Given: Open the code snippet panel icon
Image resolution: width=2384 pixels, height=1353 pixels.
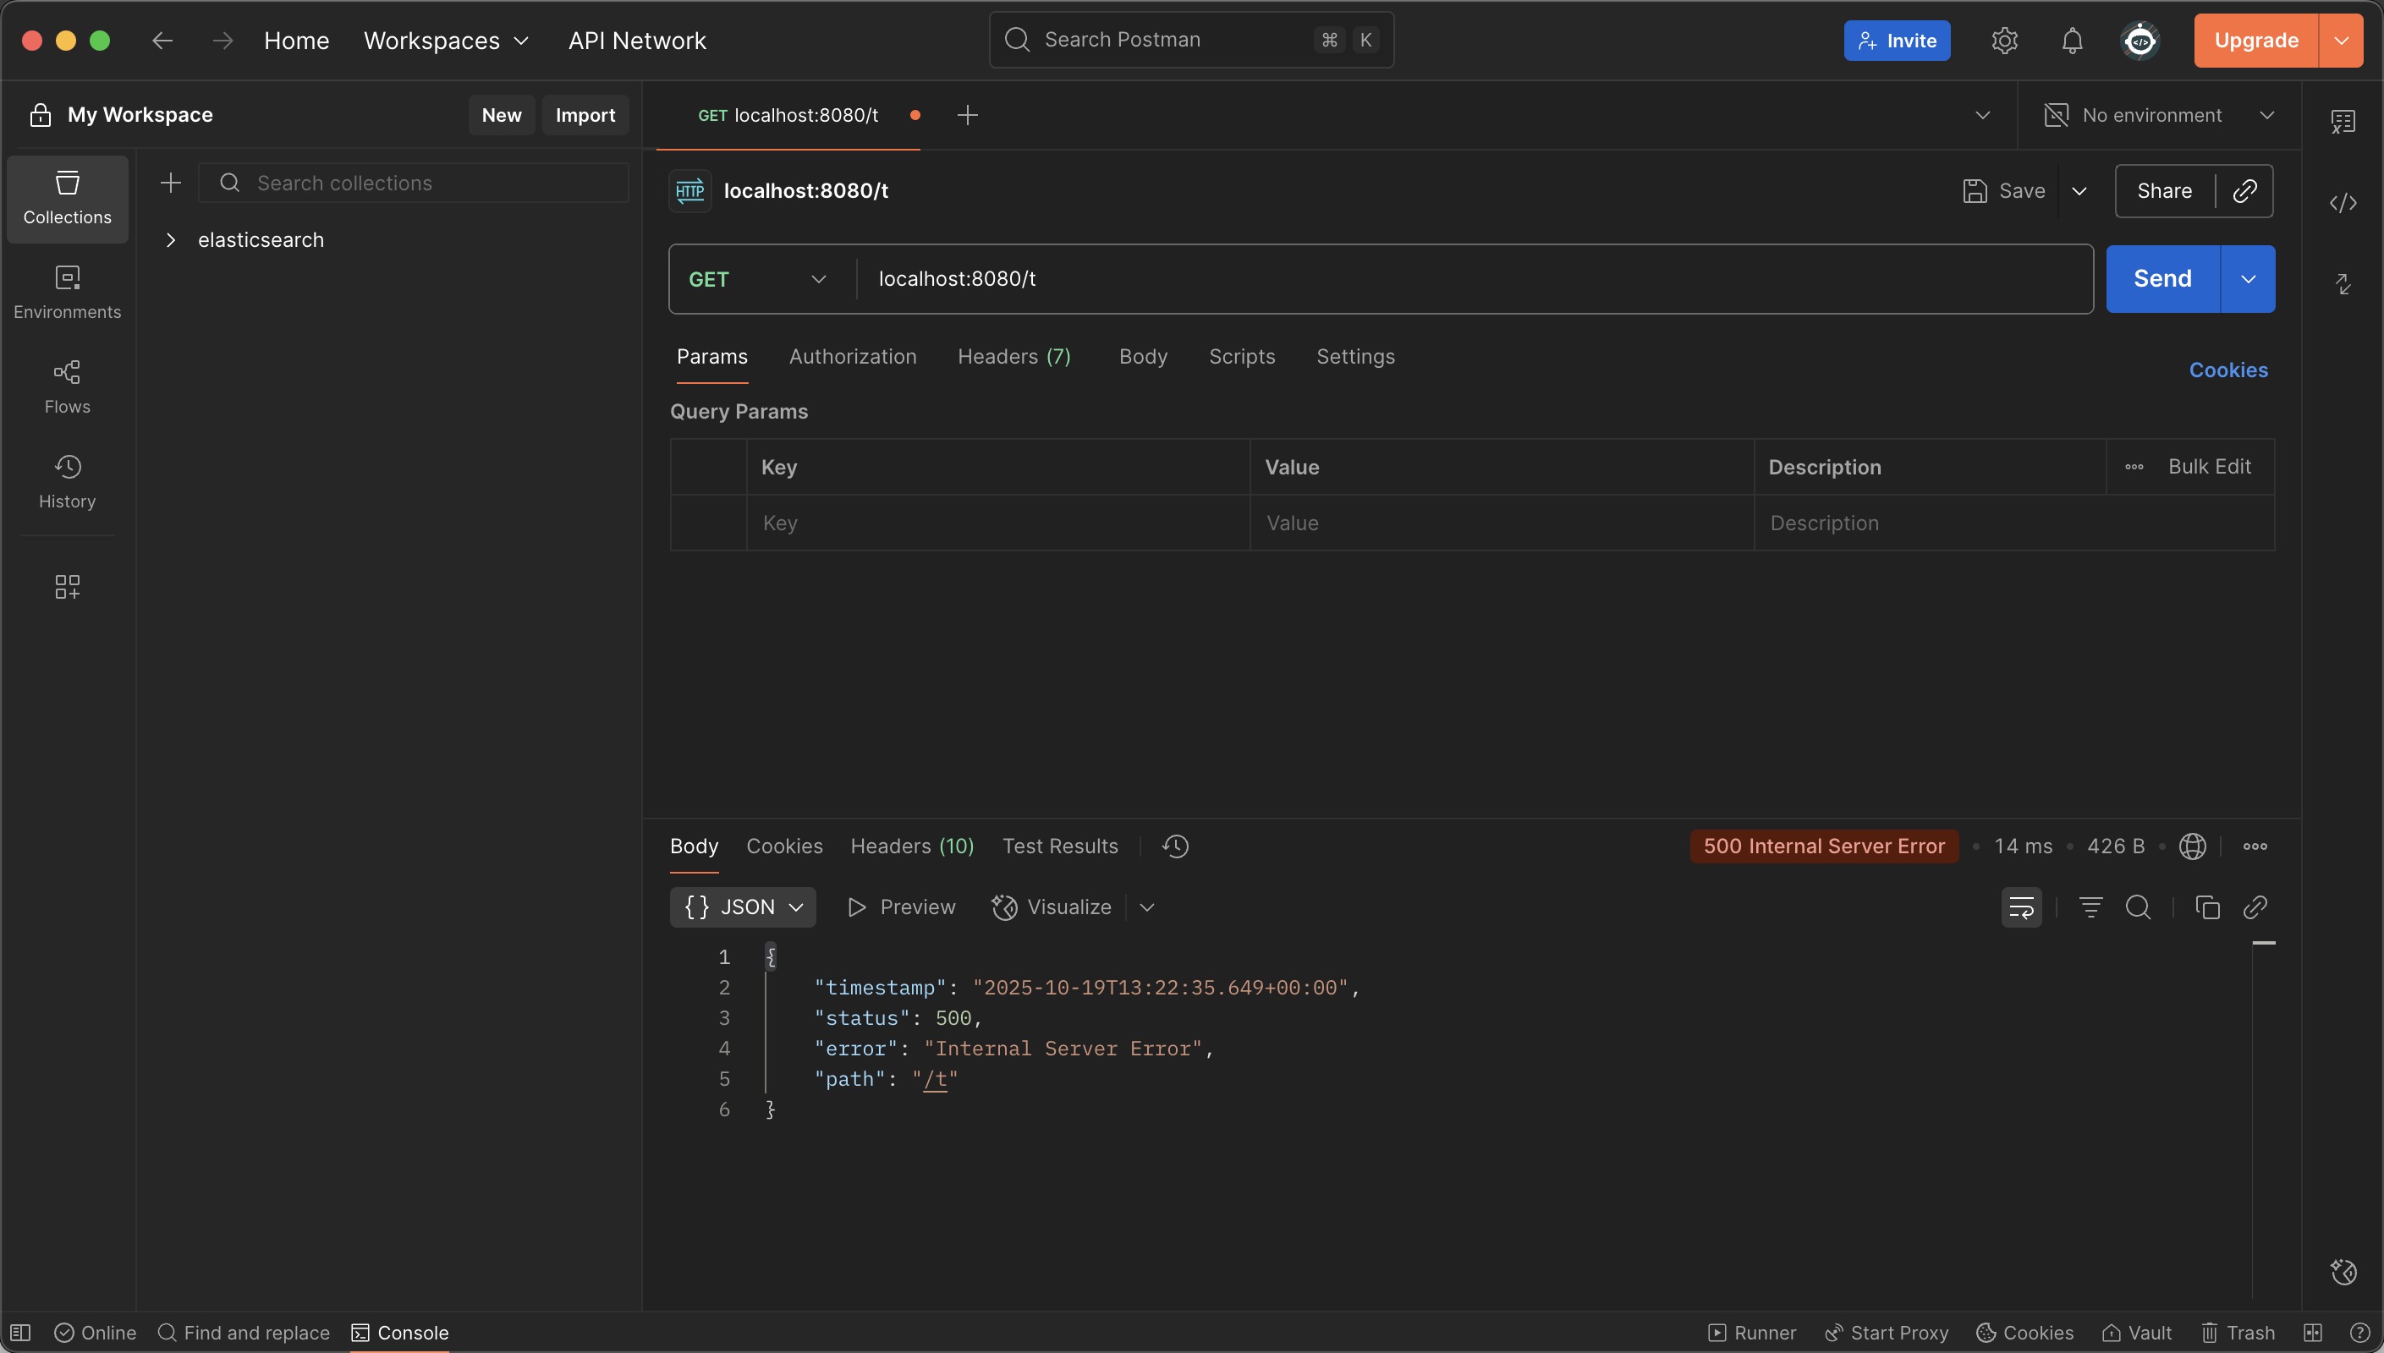Looking at the screenshot, I should [x=2343, y=203].
